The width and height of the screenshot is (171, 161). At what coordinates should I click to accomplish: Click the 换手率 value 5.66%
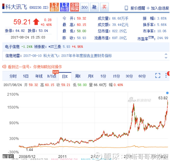point(162,25)
